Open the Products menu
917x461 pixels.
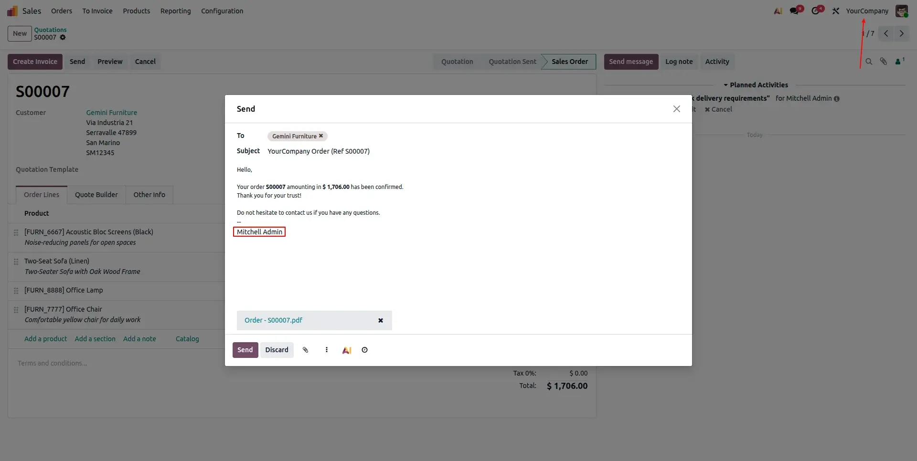pyautogui.click(x=137, y=11)
